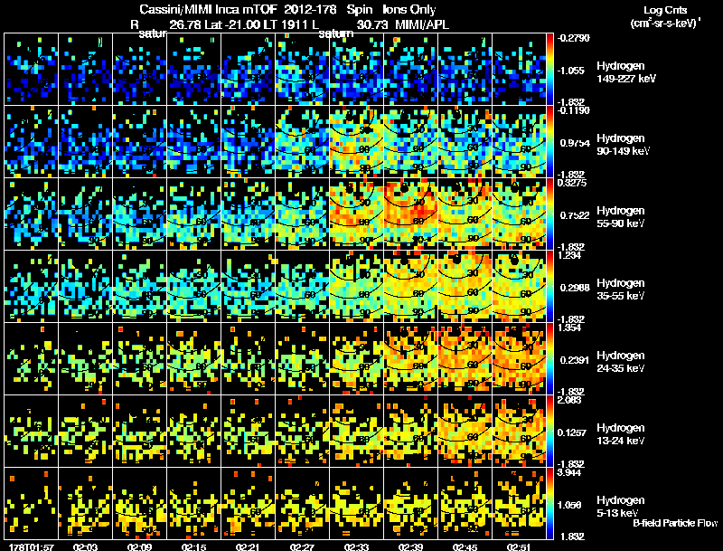This screenshot has height=551, width=723.
Task: Click the Hydrogen 90-149 keV row label
Action: click(x=624, y=145)
